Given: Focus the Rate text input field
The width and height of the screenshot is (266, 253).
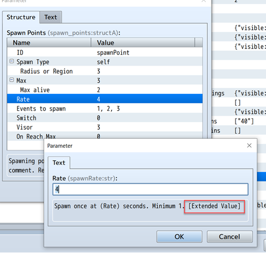Looking at the screenshot, I should click(x=150, y=189).
